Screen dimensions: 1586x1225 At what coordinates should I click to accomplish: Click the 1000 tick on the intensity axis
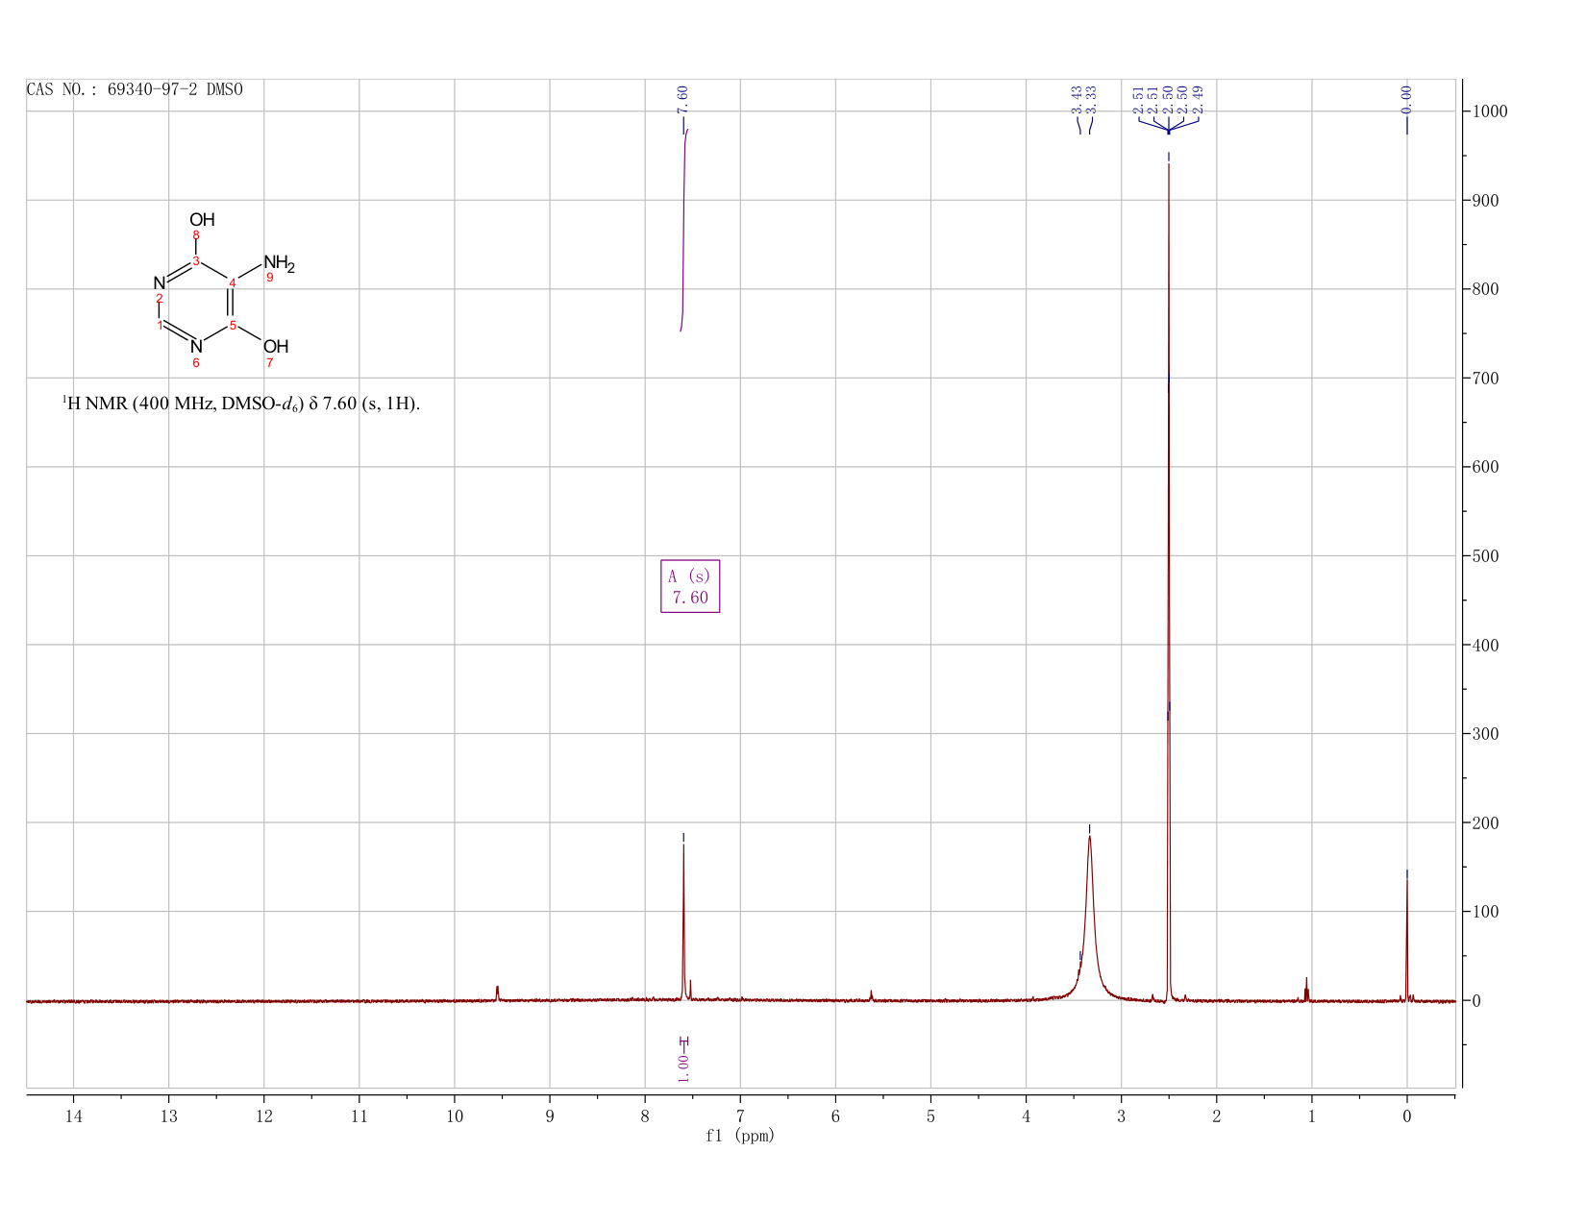[1488, 111]
